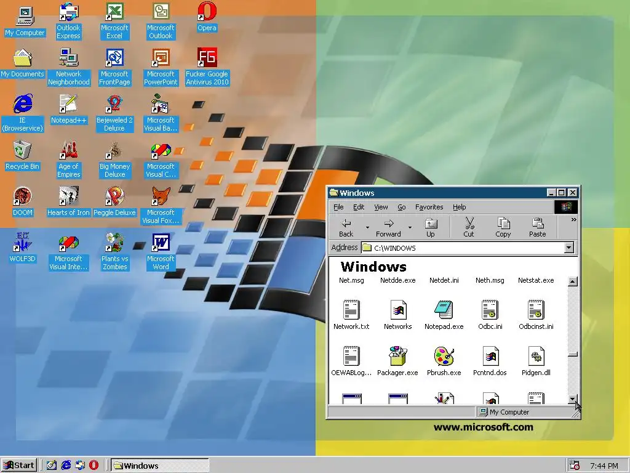Open the Start menu button
Screen dimensions: 630x473
coord(19,466)
